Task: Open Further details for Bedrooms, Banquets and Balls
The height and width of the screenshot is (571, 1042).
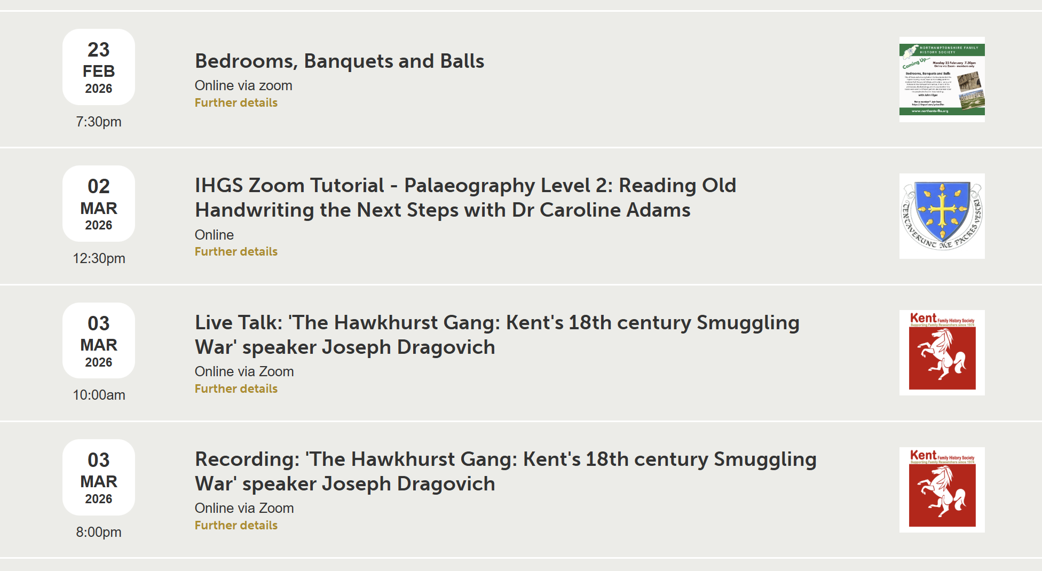Action: [236, 102]
